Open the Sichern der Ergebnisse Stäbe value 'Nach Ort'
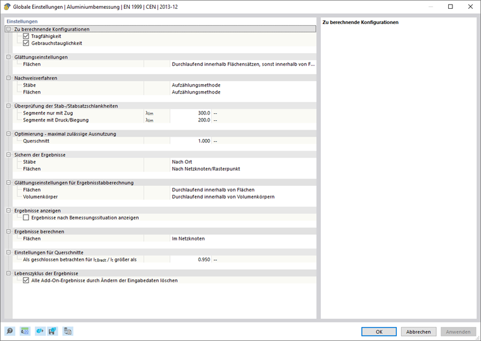 click(243, 161)
